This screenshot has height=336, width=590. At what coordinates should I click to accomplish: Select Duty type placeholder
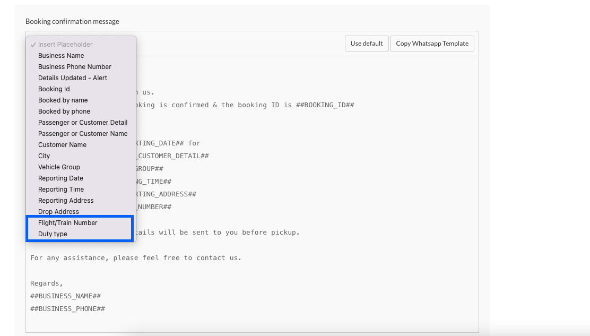[x=81, y=234]
